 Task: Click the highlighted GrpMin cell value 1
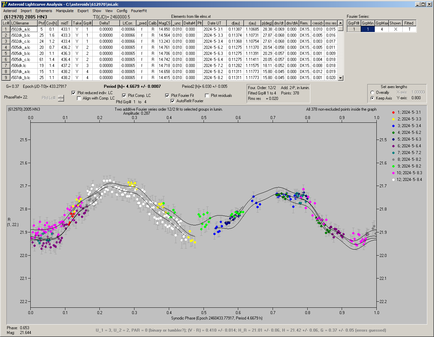[x=368, y=29]
